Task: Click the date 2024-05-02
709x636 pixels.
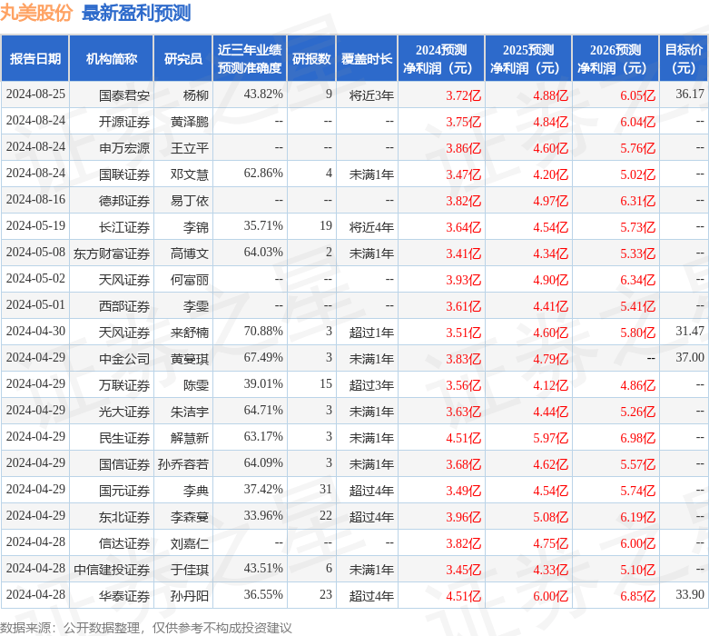Action: pyautogui.click(x=35, y=278)
